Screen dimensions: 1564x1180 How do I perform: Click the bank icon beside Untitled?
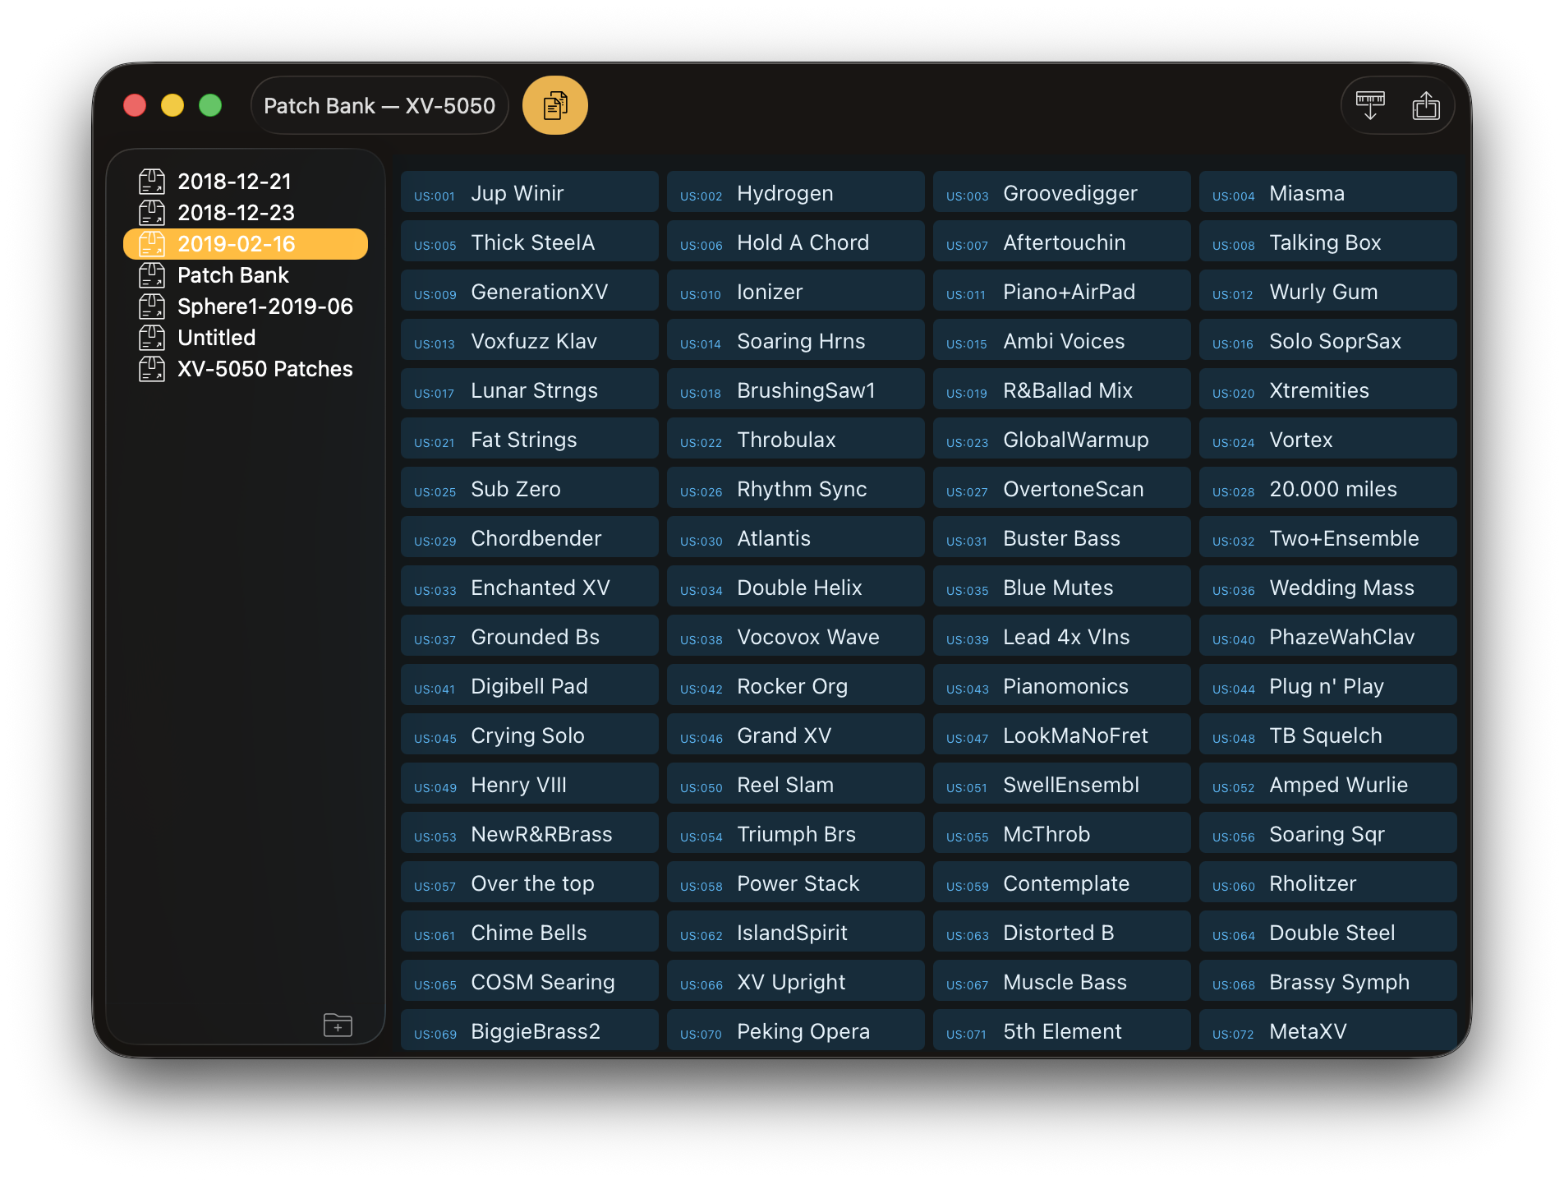152,338
